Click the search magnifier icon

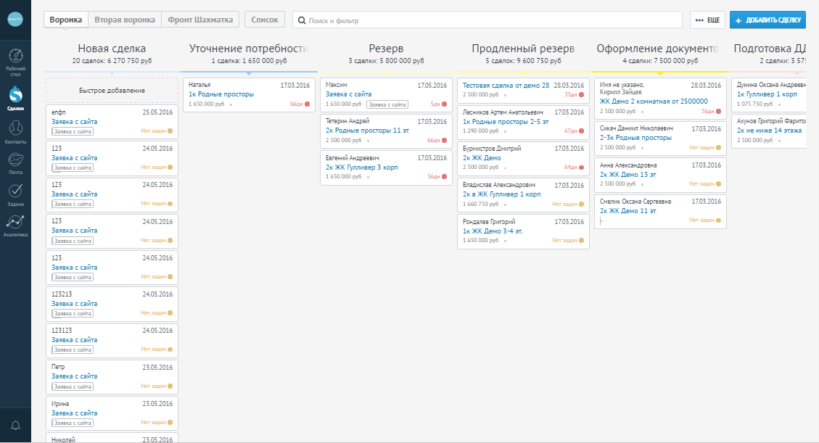tap(301, 20)
